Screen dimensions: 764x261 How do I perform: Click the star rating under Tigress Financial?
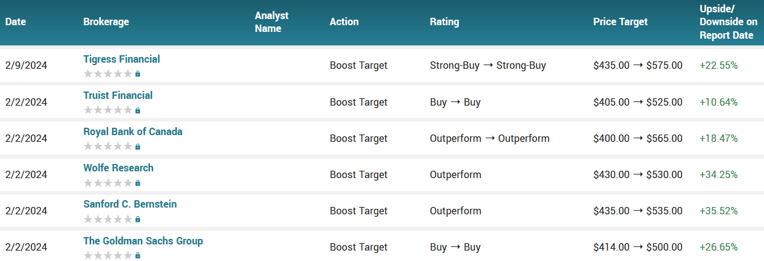(108, 74)
